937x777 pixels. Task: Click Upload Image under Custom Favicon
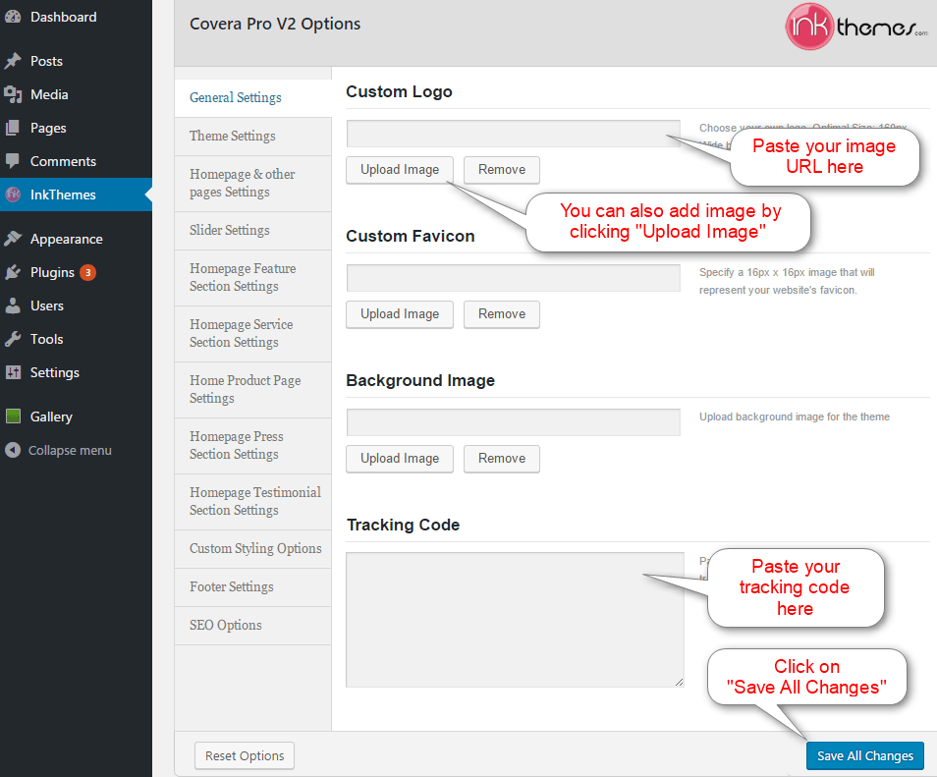pos(400,314)
